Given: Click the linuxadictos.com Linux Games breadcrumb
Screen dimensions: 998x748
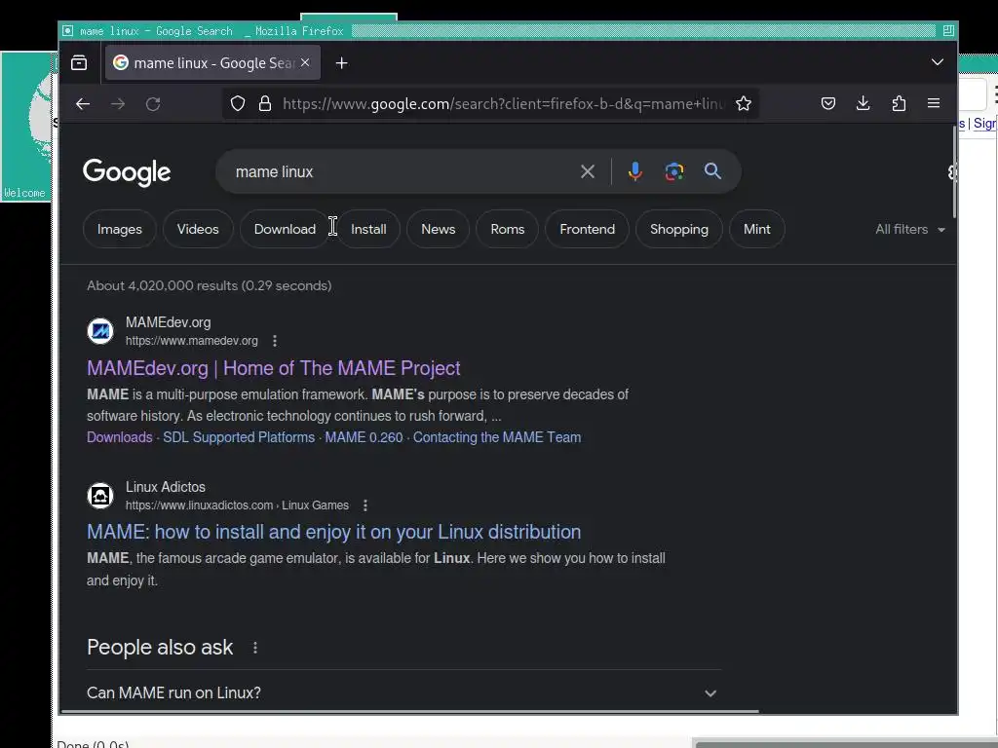Looking at the screenshot, I should pos(237,505).
